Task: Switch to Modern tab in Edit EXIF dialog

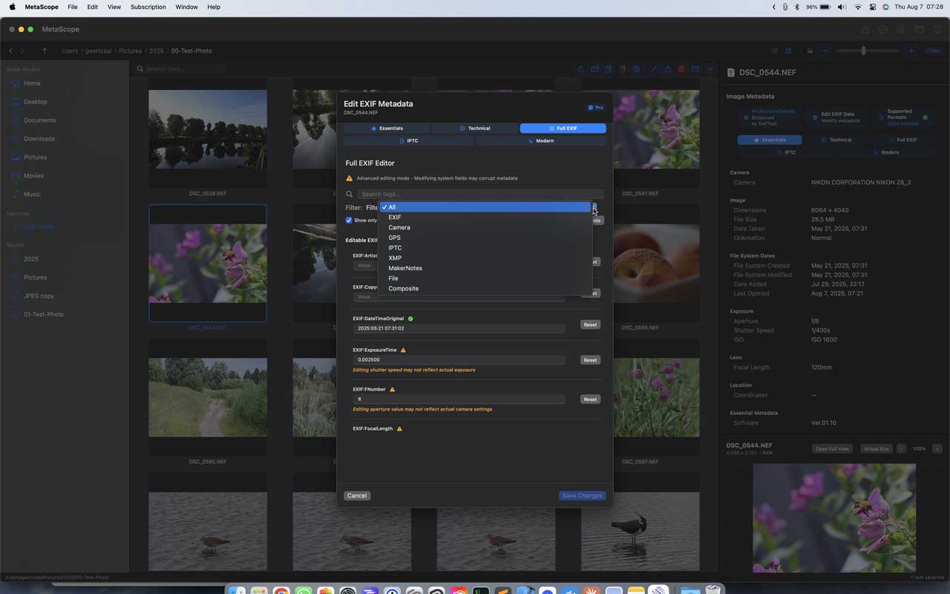Action: pos(541,140)
